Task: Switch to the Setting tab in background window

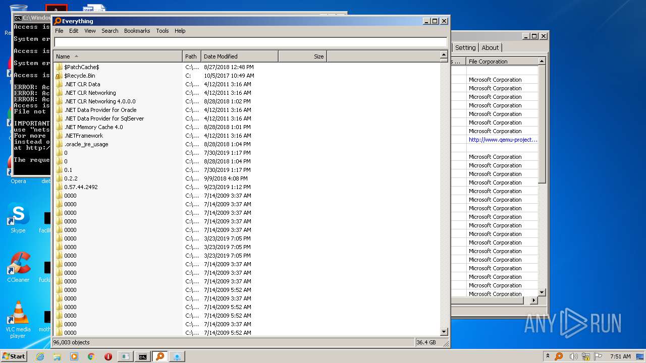Action: (465, 47)
